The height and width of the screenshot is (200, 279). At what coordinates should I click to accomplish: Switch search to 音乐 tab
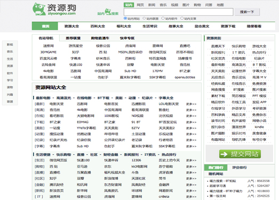163,5
